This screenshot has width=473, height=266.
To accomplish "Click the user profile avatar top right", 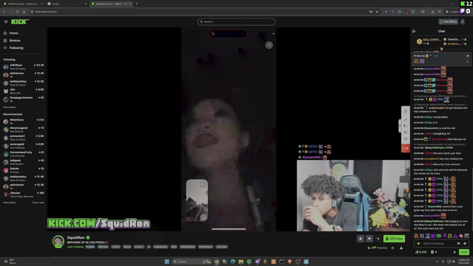I will (462, 22).
